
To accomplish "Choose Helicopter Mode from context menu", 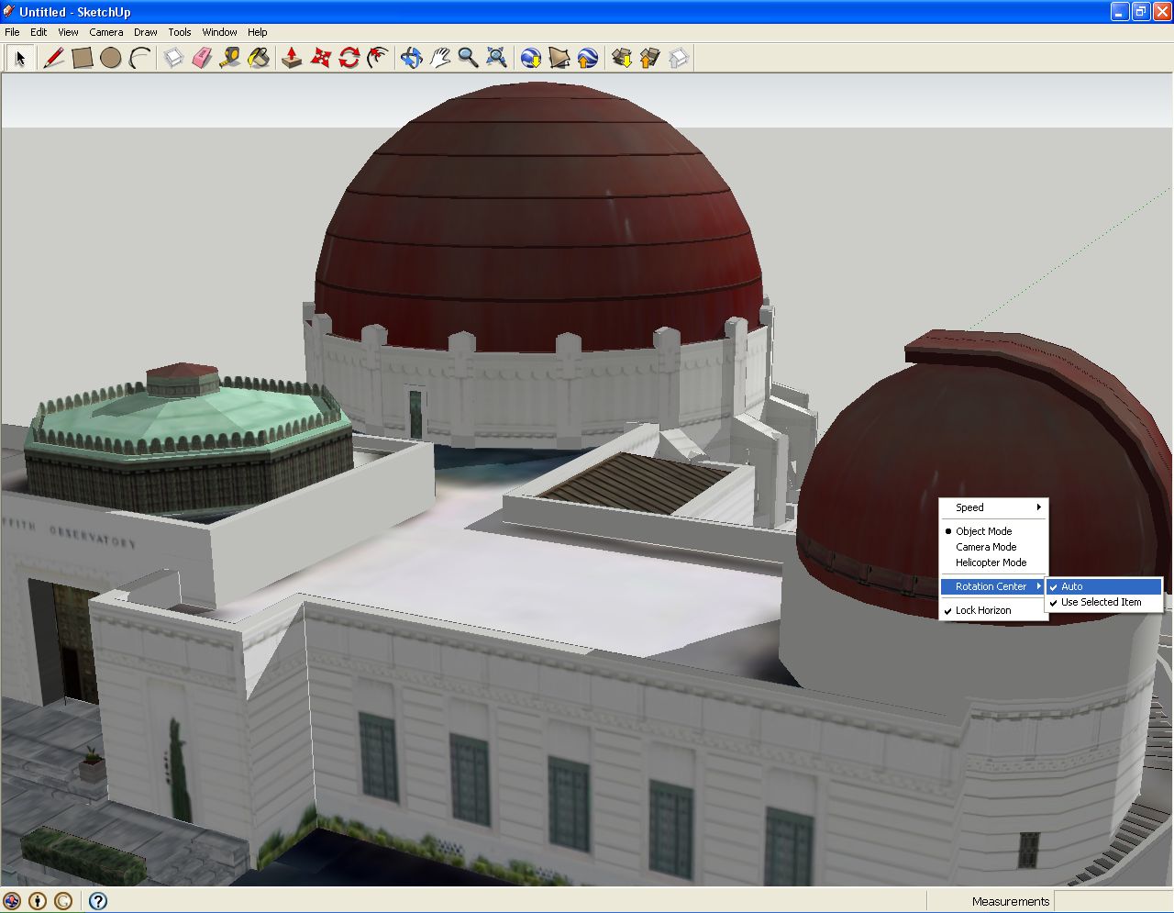I will (991, 562).
